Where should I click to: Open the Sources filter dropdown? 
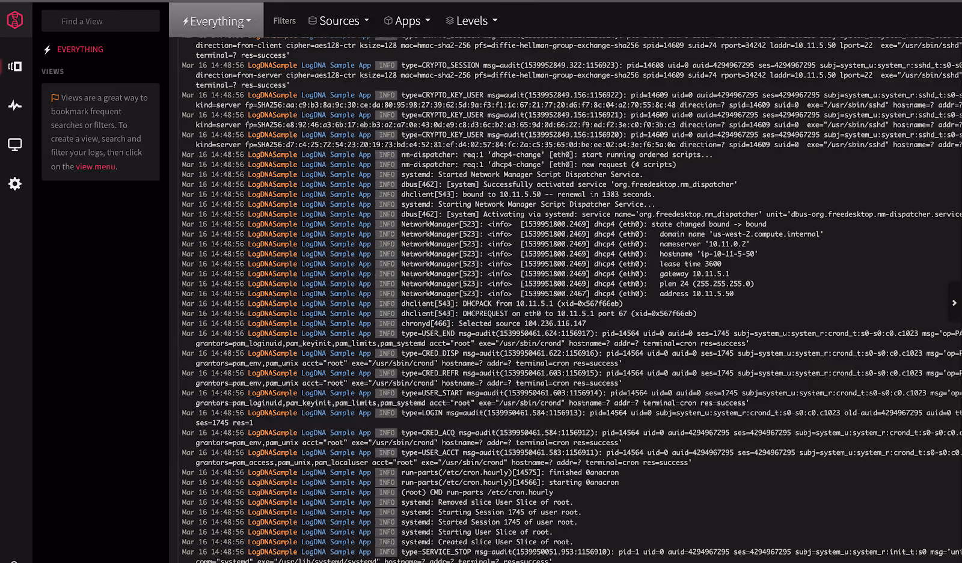[x=339, y=20]
